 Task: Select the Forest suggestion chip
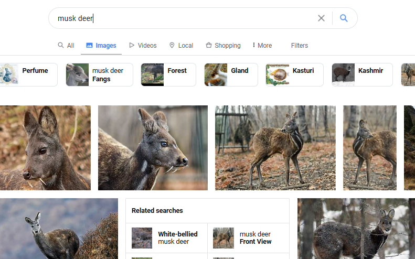pos(168,74)
